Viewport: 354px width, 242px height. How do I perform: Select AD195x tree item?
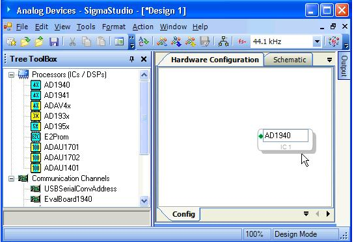pos(57,127)
